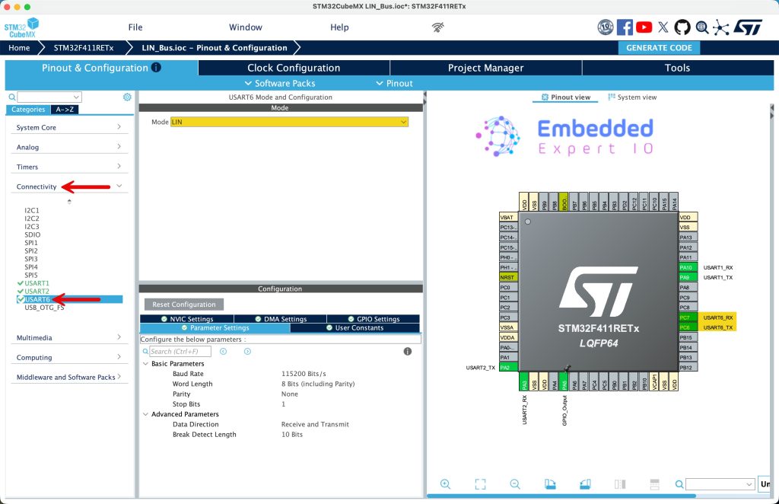Switch to System view
The width and height of the screenshot is (779, 504).
632,97
